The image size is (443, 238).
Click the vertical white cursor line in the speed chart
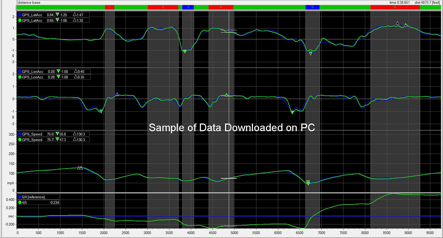click(229, 162)
